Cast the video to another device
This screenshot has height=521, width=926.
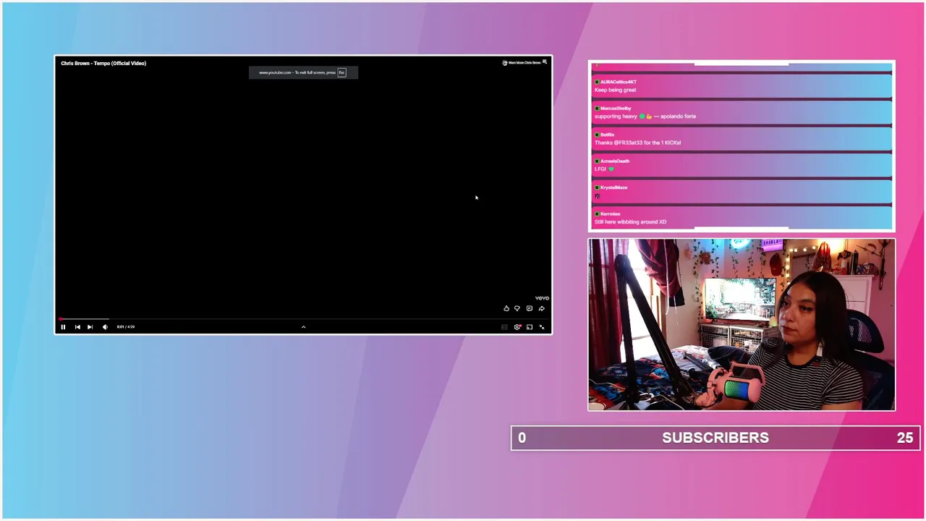coord(530,327)
